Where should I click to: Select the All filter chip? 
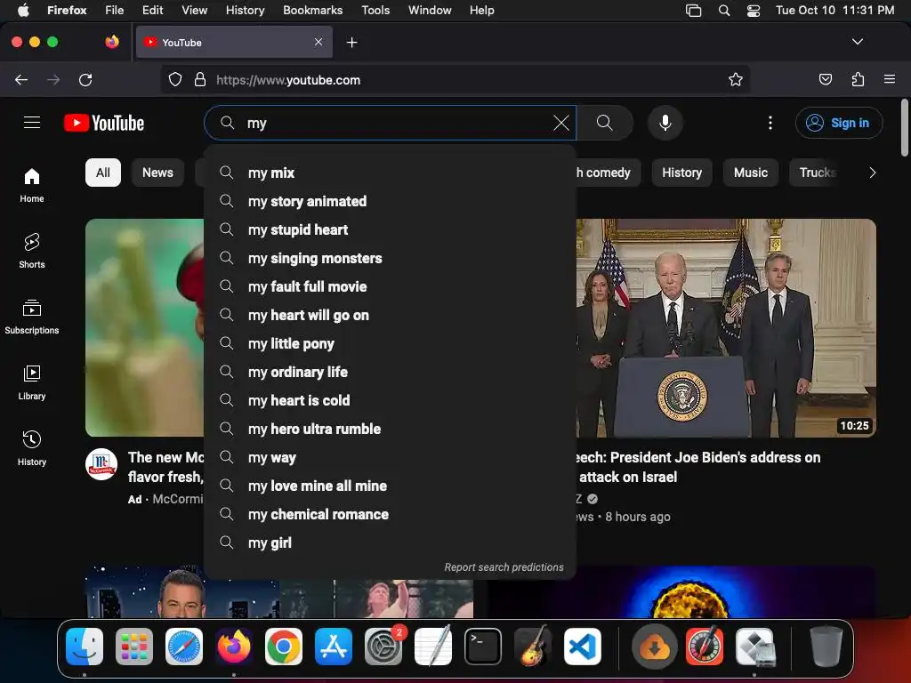[103, 173]
